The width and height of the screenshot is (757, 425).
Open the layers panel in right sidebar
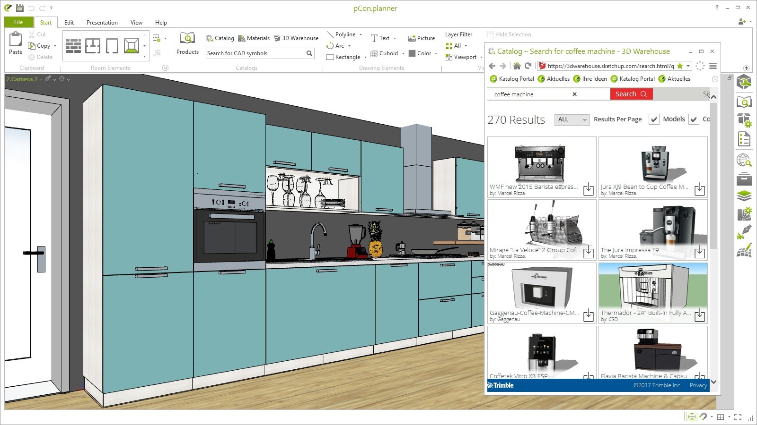[744, 195]
